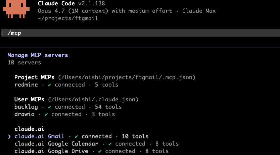
Task: Select the claude.ai Google Calendar server
Action: pyautogui.click(x=96, y=144)
